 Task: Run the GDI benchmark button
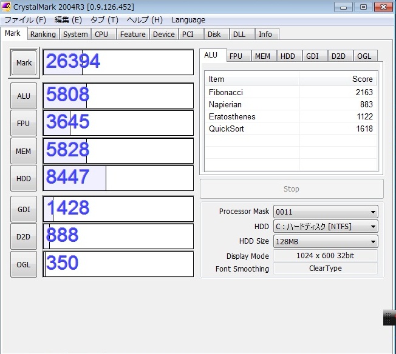pos(24,209)
